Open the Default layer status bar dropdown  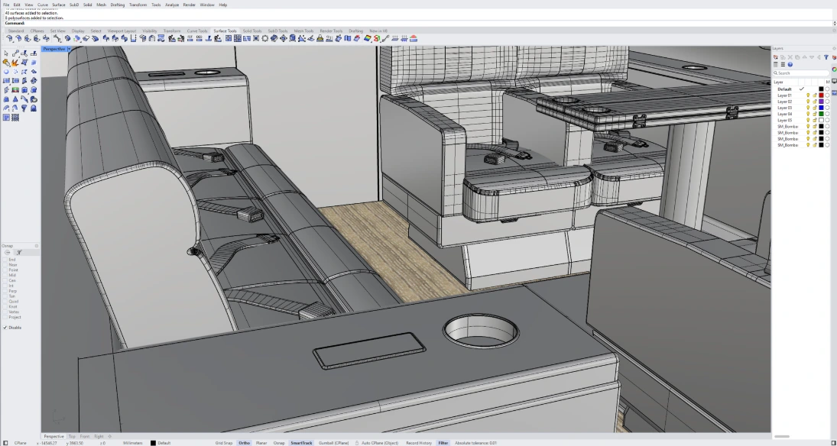(164, 443)
